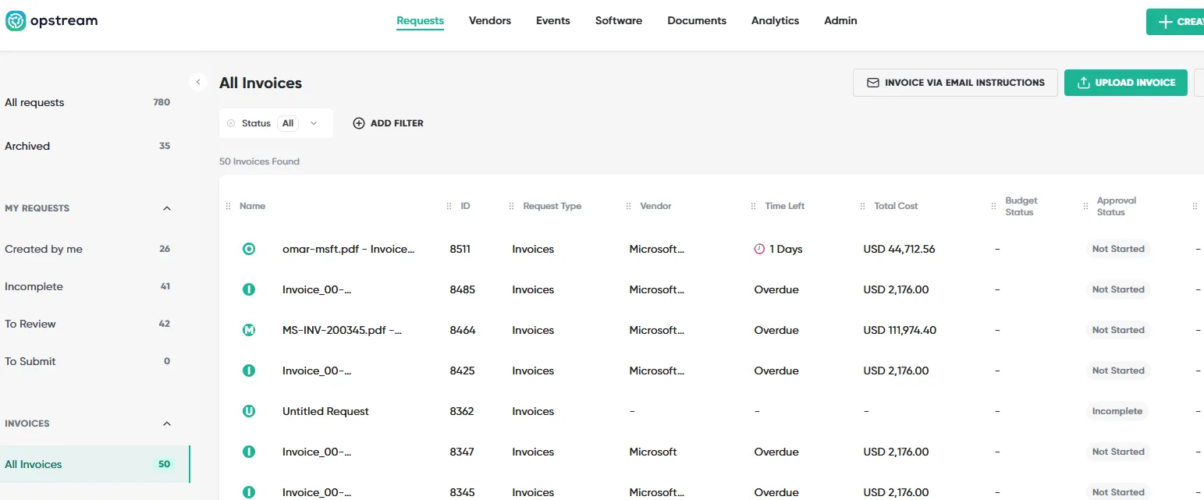The height and width of the screenshot is (500, 1204).
Task: Open MS-INV-200345.pdf invoice
Action: tap(342, 330)
